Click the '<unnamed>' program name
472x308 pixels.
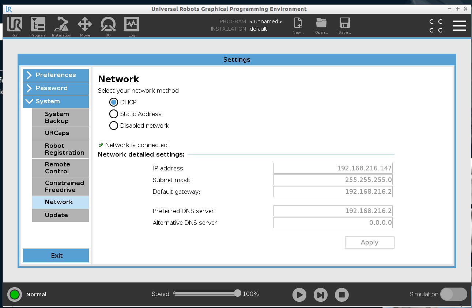[x=266, y=22]
